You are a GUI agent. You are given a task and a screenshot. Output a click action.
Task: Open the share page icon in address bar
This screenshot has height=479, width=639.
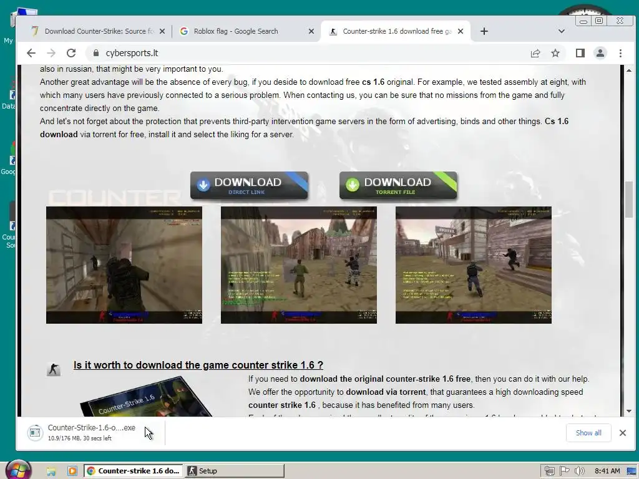click(535, 53)
